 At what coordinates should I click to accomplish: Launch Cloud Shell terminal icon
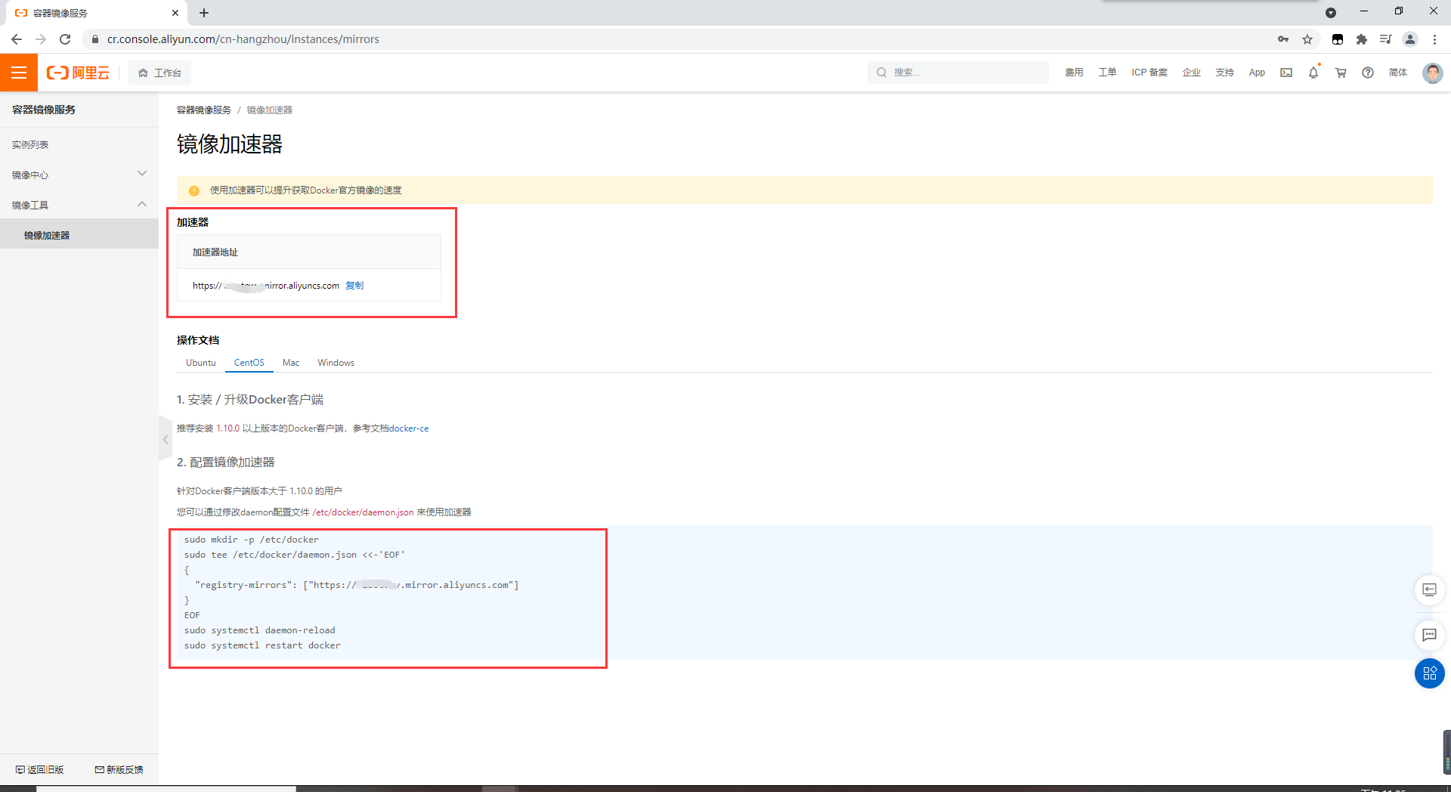pyautogui.click(x=1286, y=73)
